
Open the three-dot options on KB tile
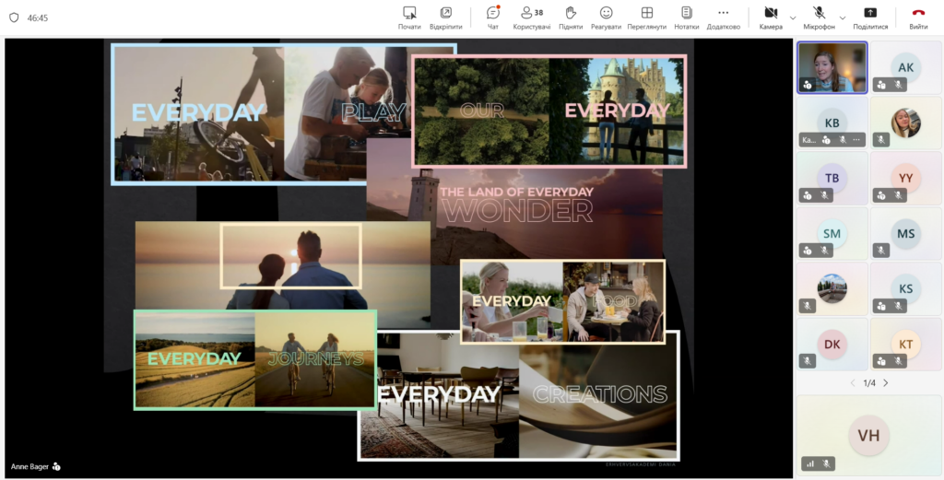(x=856, y=140)
